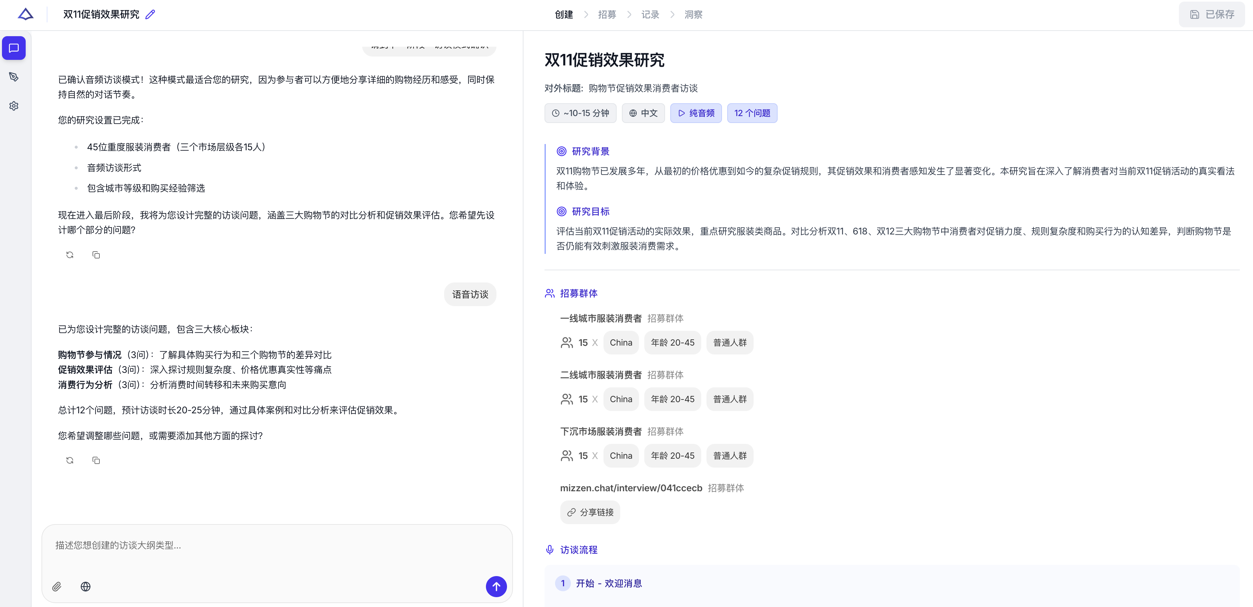Click China tag under 下沉市场服装消费者
The height and width of the screenshot is (607, 1253).
[621, 456]
